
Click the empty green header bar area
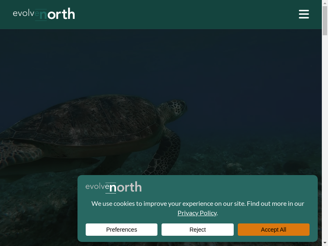(x=186, y=14)
